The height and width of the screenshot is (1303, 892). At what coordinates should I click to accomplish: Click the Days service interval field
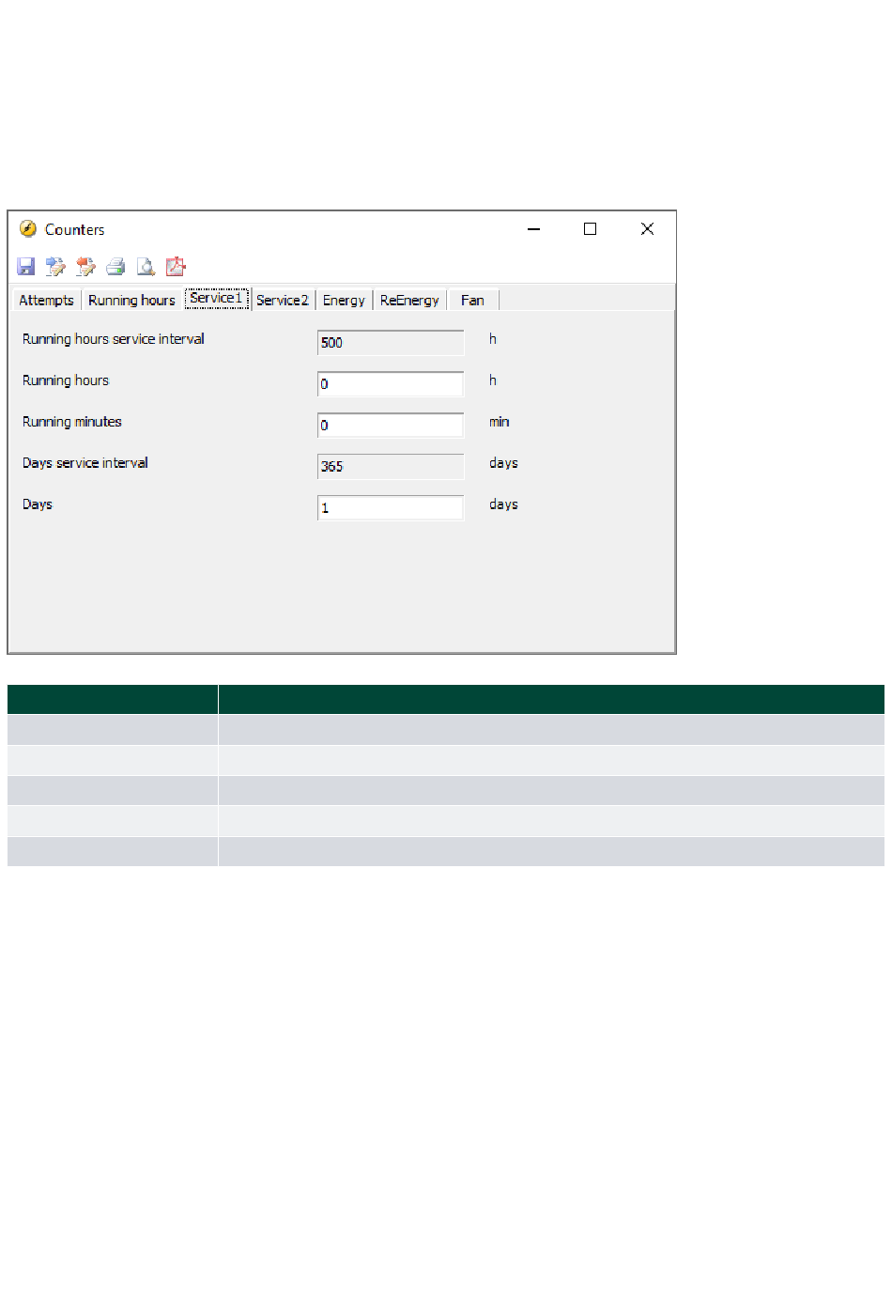pyautogui.click(x=390, y=467)
